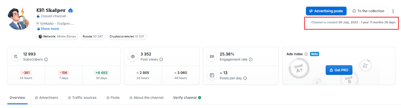
Task: Click the Subscribers info icon
Action: (x=46, y=59)
